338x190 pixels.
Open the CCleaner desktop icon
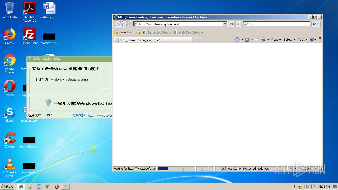[10, 140]
